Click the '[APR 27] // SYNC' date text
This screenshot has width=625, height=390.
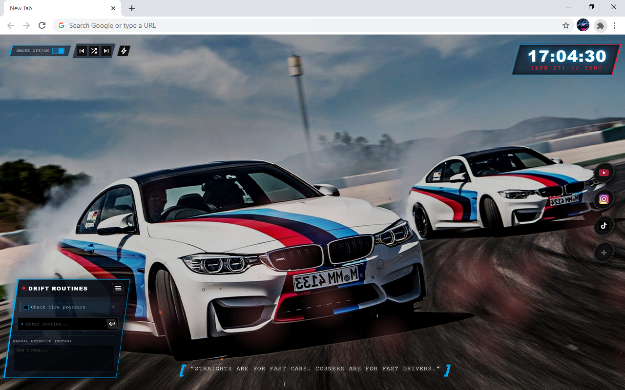567,68
